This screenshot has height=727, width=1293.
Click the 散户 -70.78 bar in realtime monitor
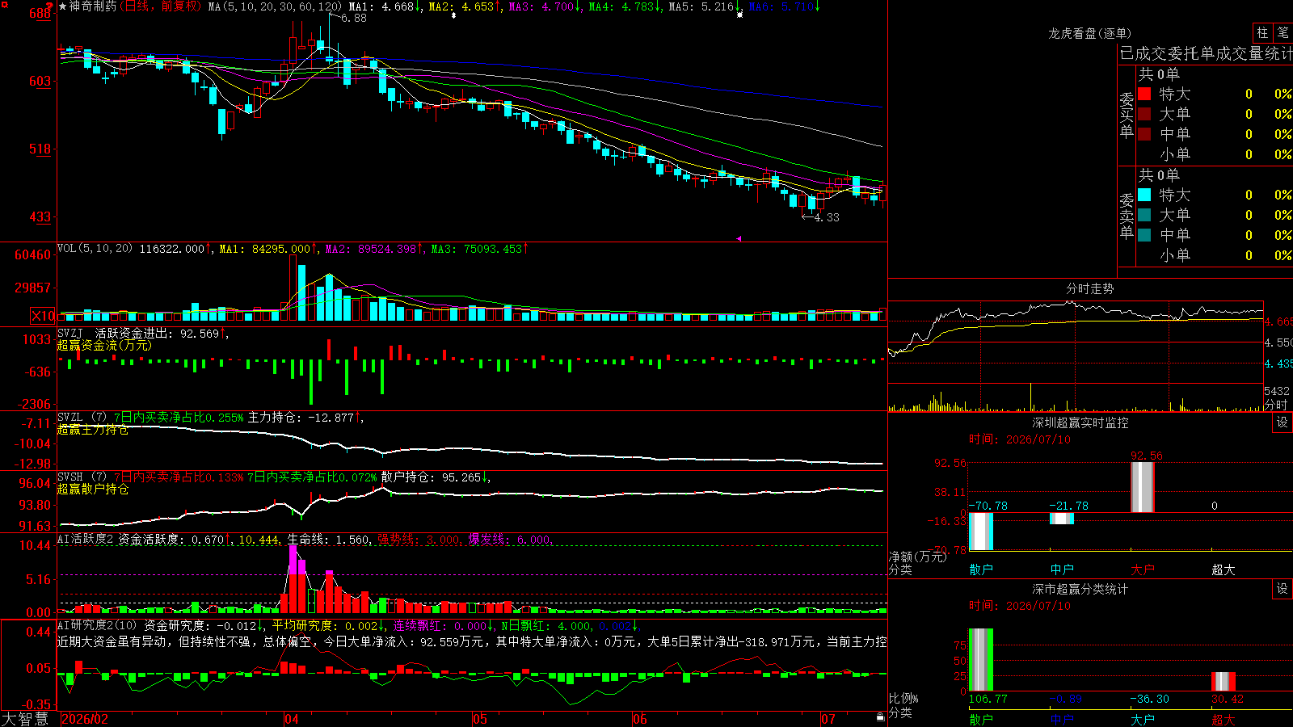[981, 531]
